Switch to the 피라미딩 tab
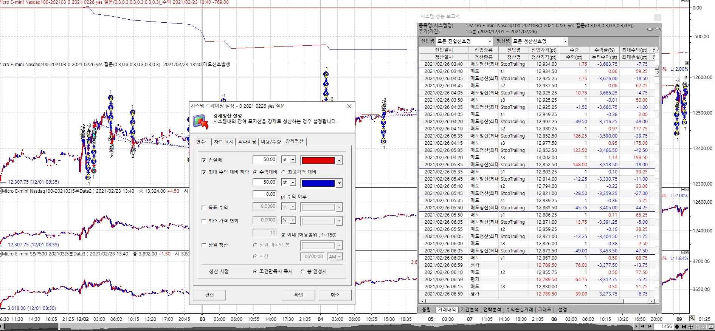Screen dimensions: 715x331 point(247,142)
